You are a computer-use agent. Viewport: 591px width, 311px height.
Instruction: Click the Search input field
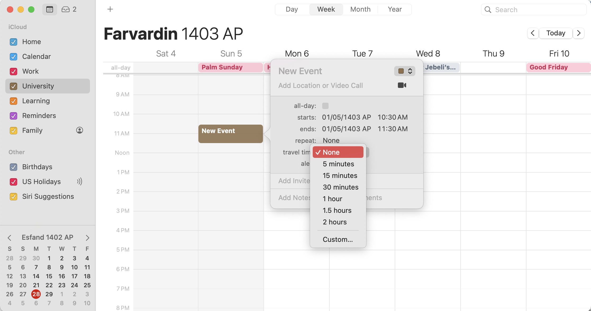click(534, 10)
